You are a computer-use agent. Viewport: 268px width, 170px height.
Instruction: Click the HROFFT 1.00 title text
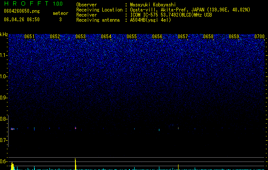coord(33,3)
